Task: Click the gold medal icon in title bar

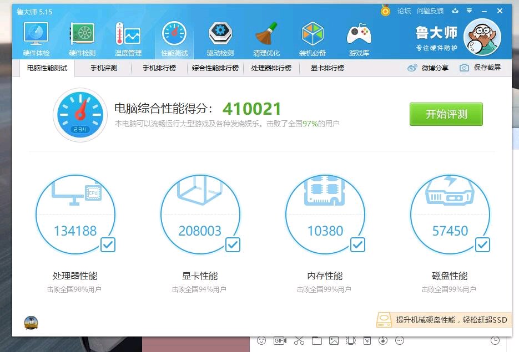Action: (x=385, y=11)
